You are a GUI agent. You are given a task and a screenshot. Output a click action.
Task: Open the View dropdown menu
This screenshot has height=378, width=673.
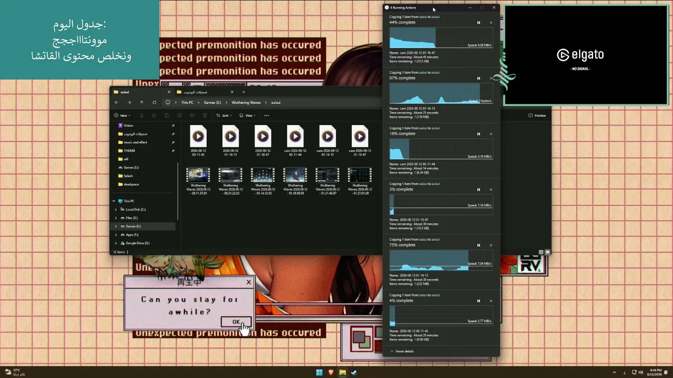pyautogui.click(x=247, y=115)
